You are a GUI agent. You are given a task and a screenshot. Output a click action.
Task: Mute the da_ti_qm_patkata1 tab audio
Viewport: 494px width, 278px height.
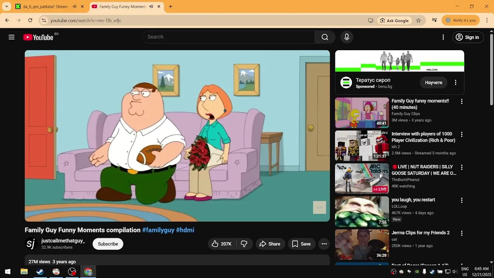point(74,7)
